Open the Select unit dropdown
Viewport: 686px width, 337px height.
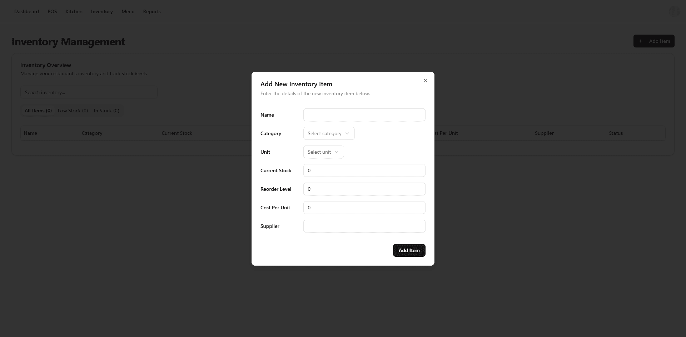[x=323, y=152]
